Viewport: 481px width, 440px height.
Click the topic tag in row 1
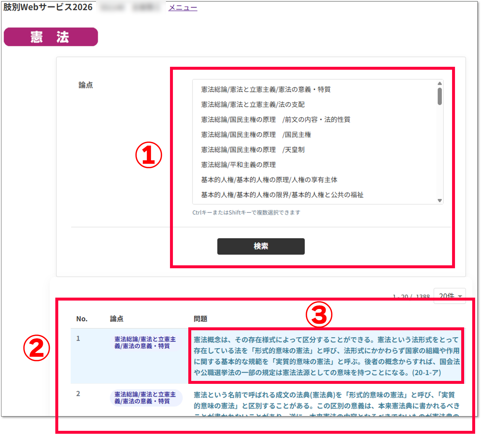[145, 343]
